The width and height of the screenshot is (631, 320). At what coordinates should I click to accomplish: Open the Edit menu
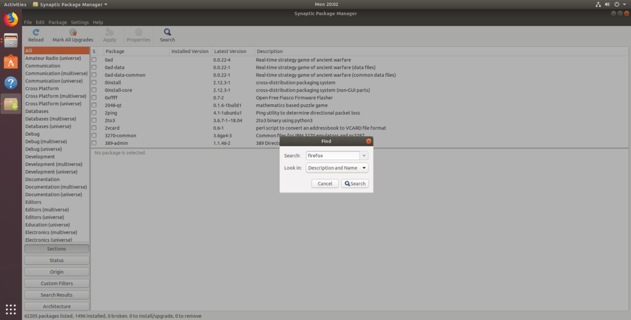(x=40, y=23)
